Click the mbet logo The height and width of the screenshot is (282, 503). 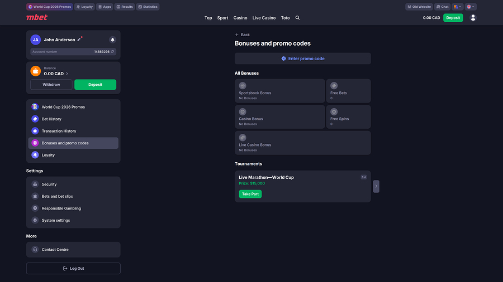click(36, 17)
